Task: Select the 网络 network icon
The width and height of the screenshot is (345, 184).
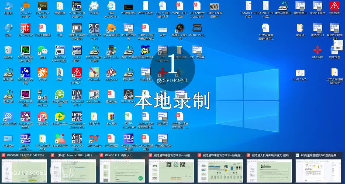Action: point(8,30)
